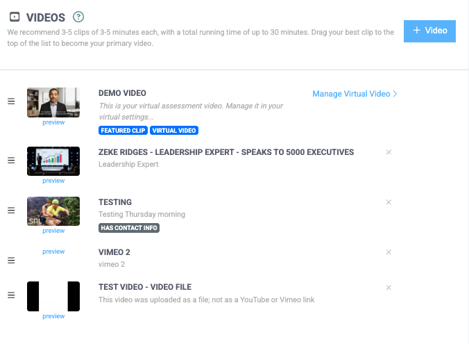This screenshot has height=344, width=469.
Task: Click the Zeke Ridges - Leadership Expert title
Action: [x=226, y=152]
